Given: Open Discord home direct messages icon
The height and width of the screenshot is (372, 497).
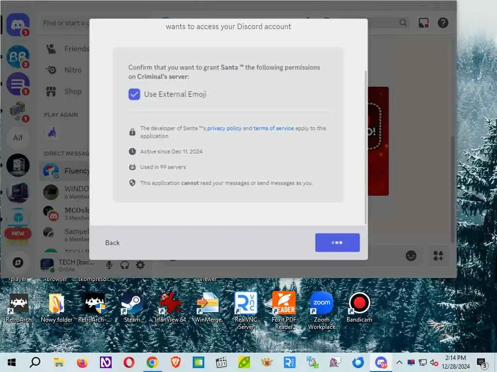Looking at the screenshot, I should pyautogui.click(x=18, y=24).
